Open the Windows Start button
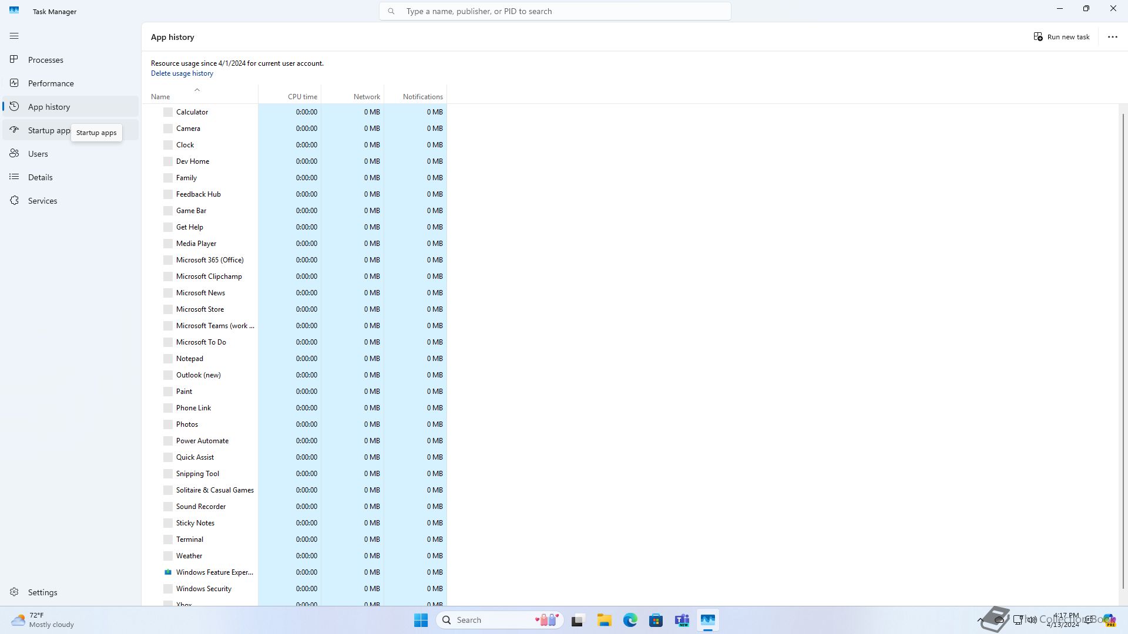This screenshot has height=634, width=1128. coord(421,620)
